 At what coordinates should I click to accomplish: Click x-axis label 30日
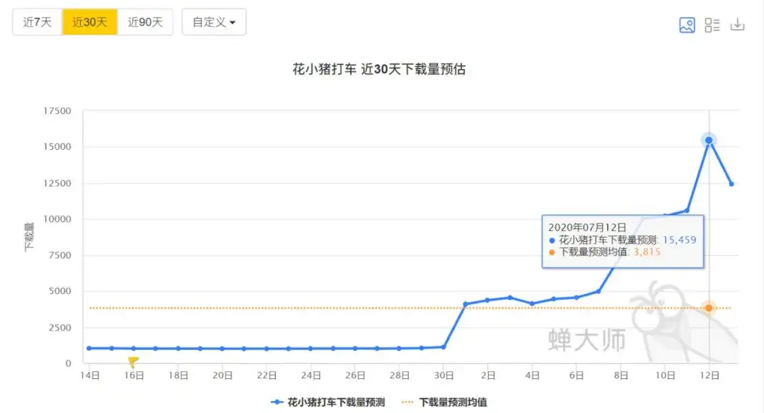(x=444, y=376)
